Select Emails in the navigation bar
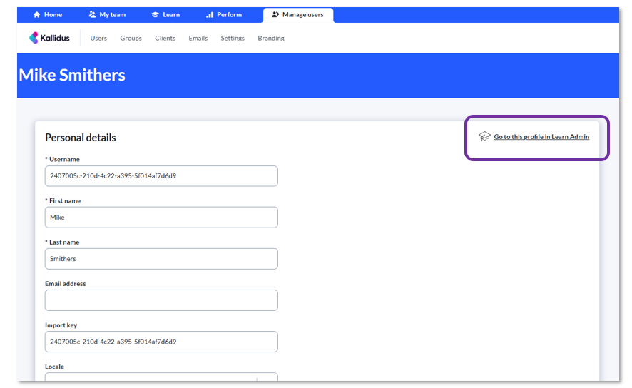This screenshot has height=388, width=632. tap(198, 39)
